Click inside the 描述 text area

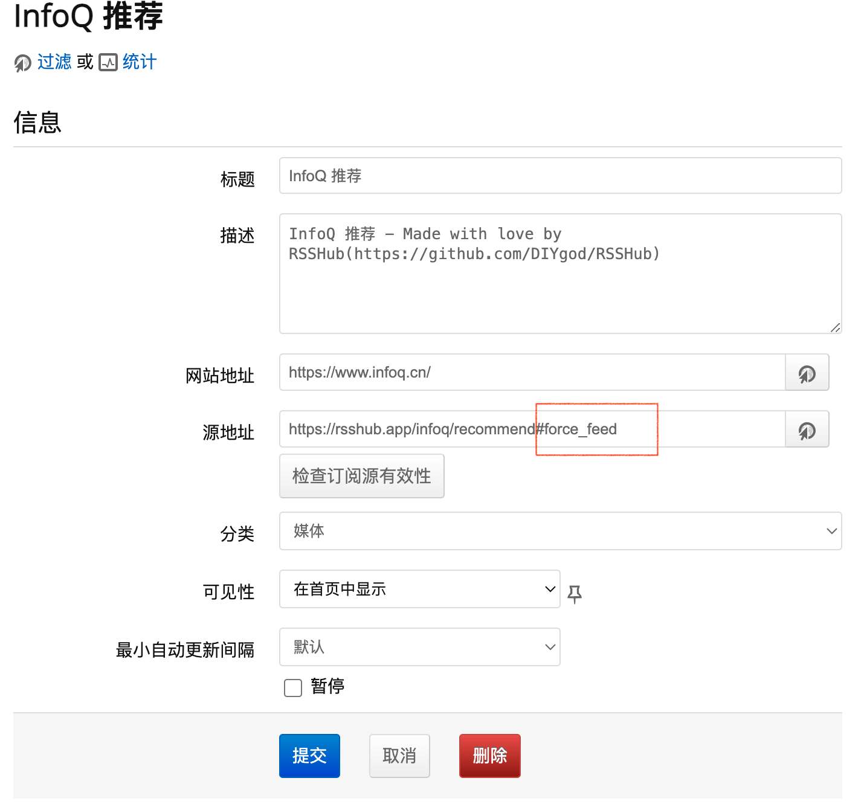pyautogui.click(x=560, y=284)
